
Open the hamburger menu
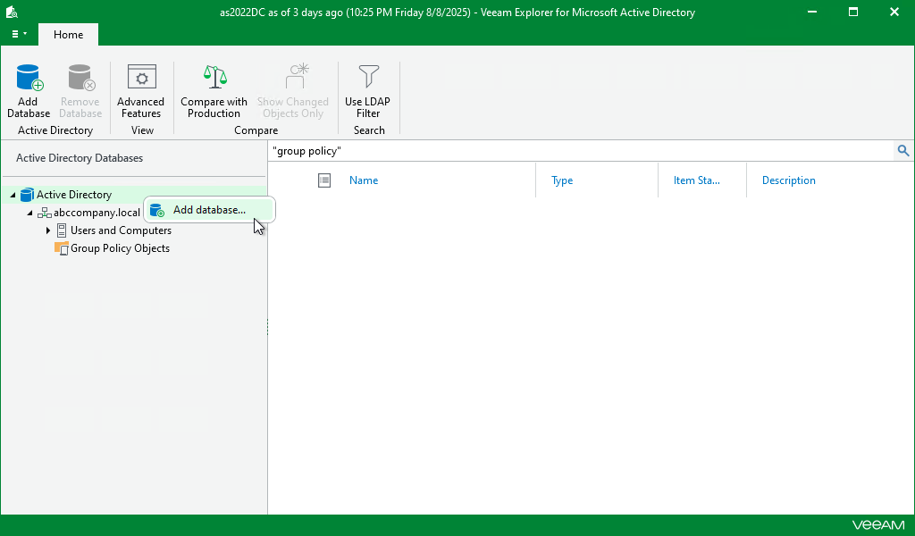[x=17, y=34]
